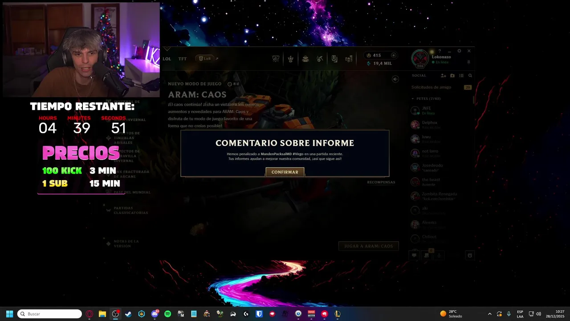Screen dimensions: 570x321
Task: Confirm the report feedback dialog
Action: tap(285, 172)
